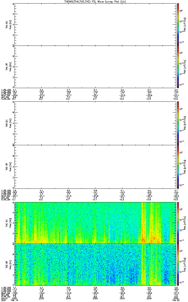
Task: Click the THA B-parallel PSD color bar
Action: click(178, 67)
